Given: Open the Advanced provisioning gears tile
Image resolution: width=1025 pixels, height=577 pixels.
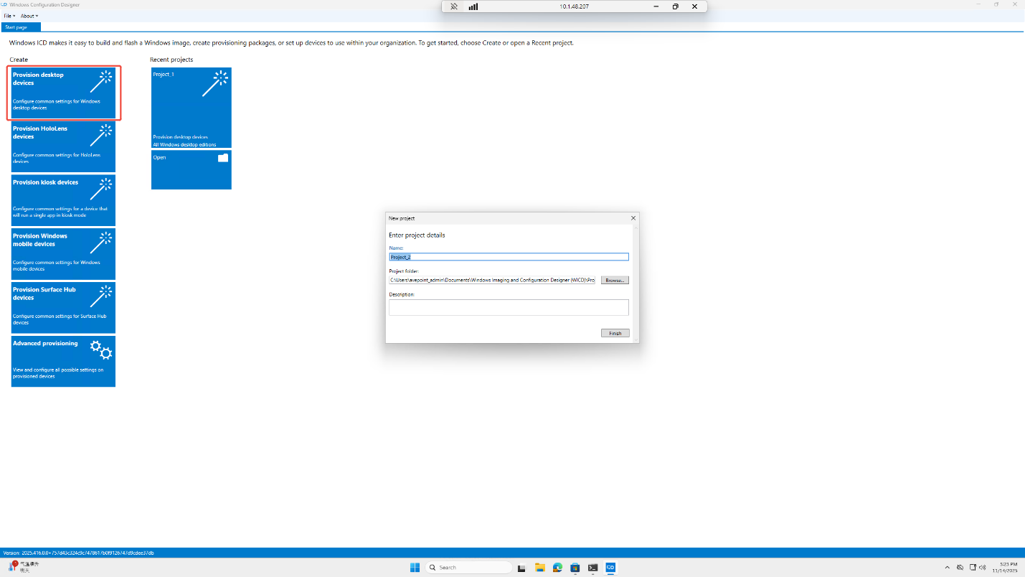Looking at the screenshot, I should coord(64,361).
